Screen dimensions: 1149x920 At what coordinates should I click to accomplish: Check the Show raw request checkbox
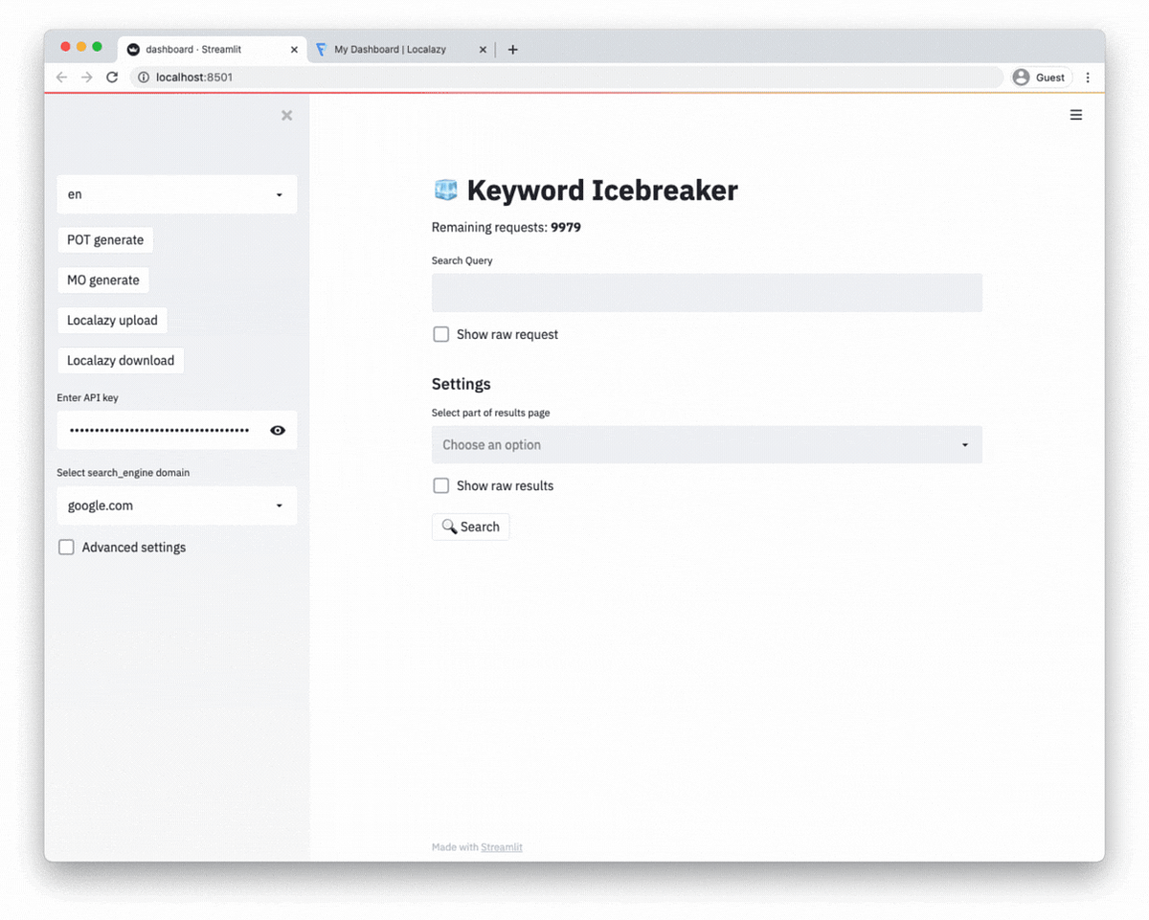coord(440,334)
